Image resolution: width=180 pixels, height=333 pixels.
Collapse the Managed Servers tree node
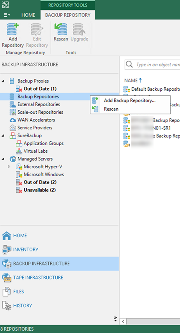tap(3, 159)
